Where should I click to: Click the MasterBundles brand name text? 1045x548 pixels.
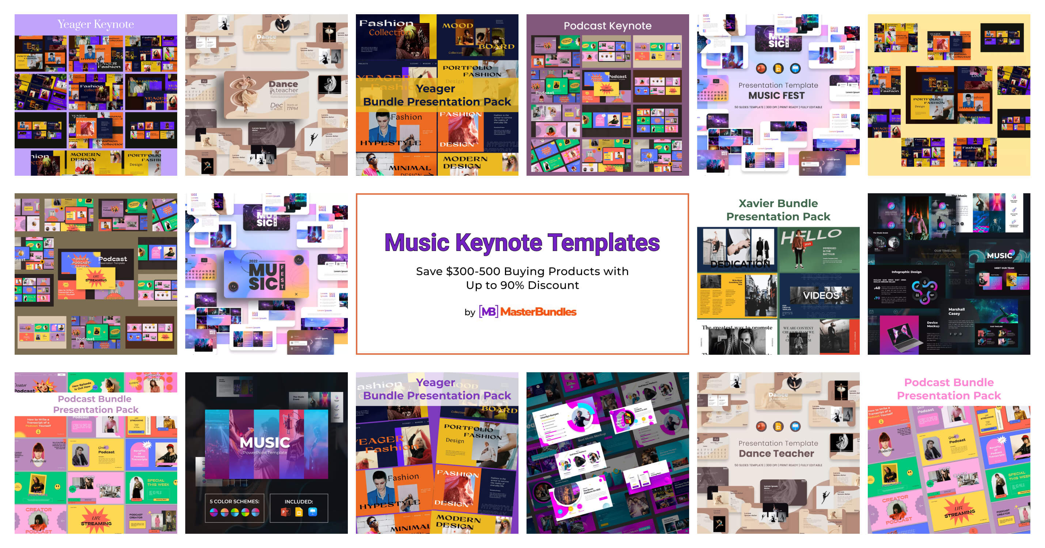(x=540, y=312)
